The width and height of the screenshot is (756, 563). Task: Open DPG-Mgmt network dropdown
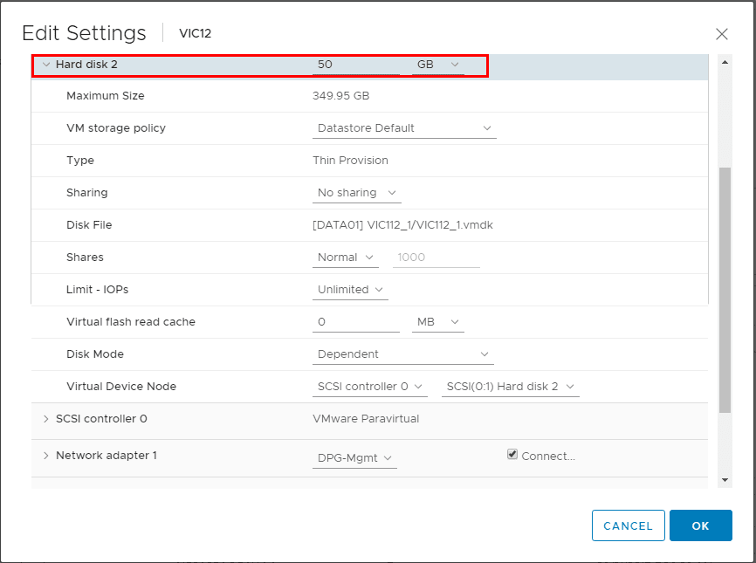click(x=354, y=458)
